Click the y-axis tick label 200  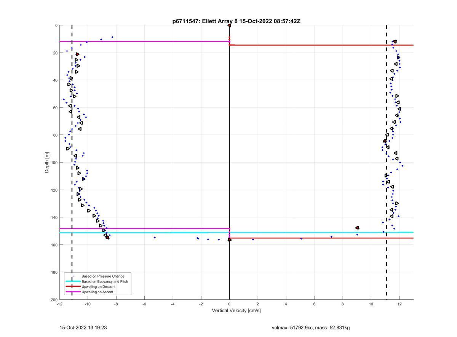click(54, 300)
